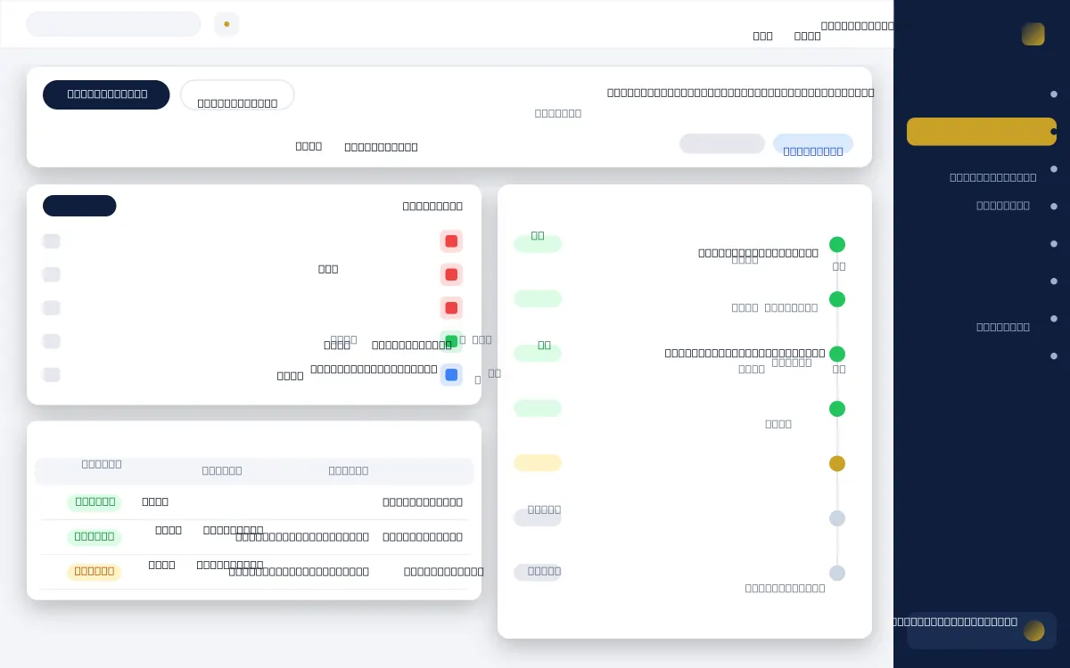Click the search field in the top bar

coord(113,24)
